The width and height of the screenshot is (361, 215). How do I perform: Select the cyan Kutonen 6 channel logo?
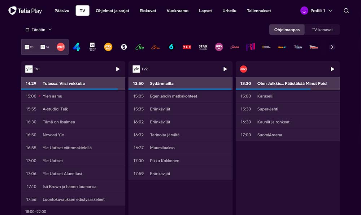click(171, 47)
